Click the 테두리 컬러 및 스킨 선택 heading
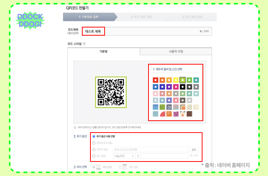This screenshot has width=268, height=176. 167,69
